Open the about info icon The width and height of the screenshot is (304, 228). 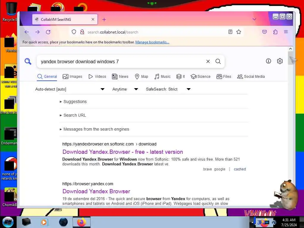pyautogui.click(x=268, y=61)
